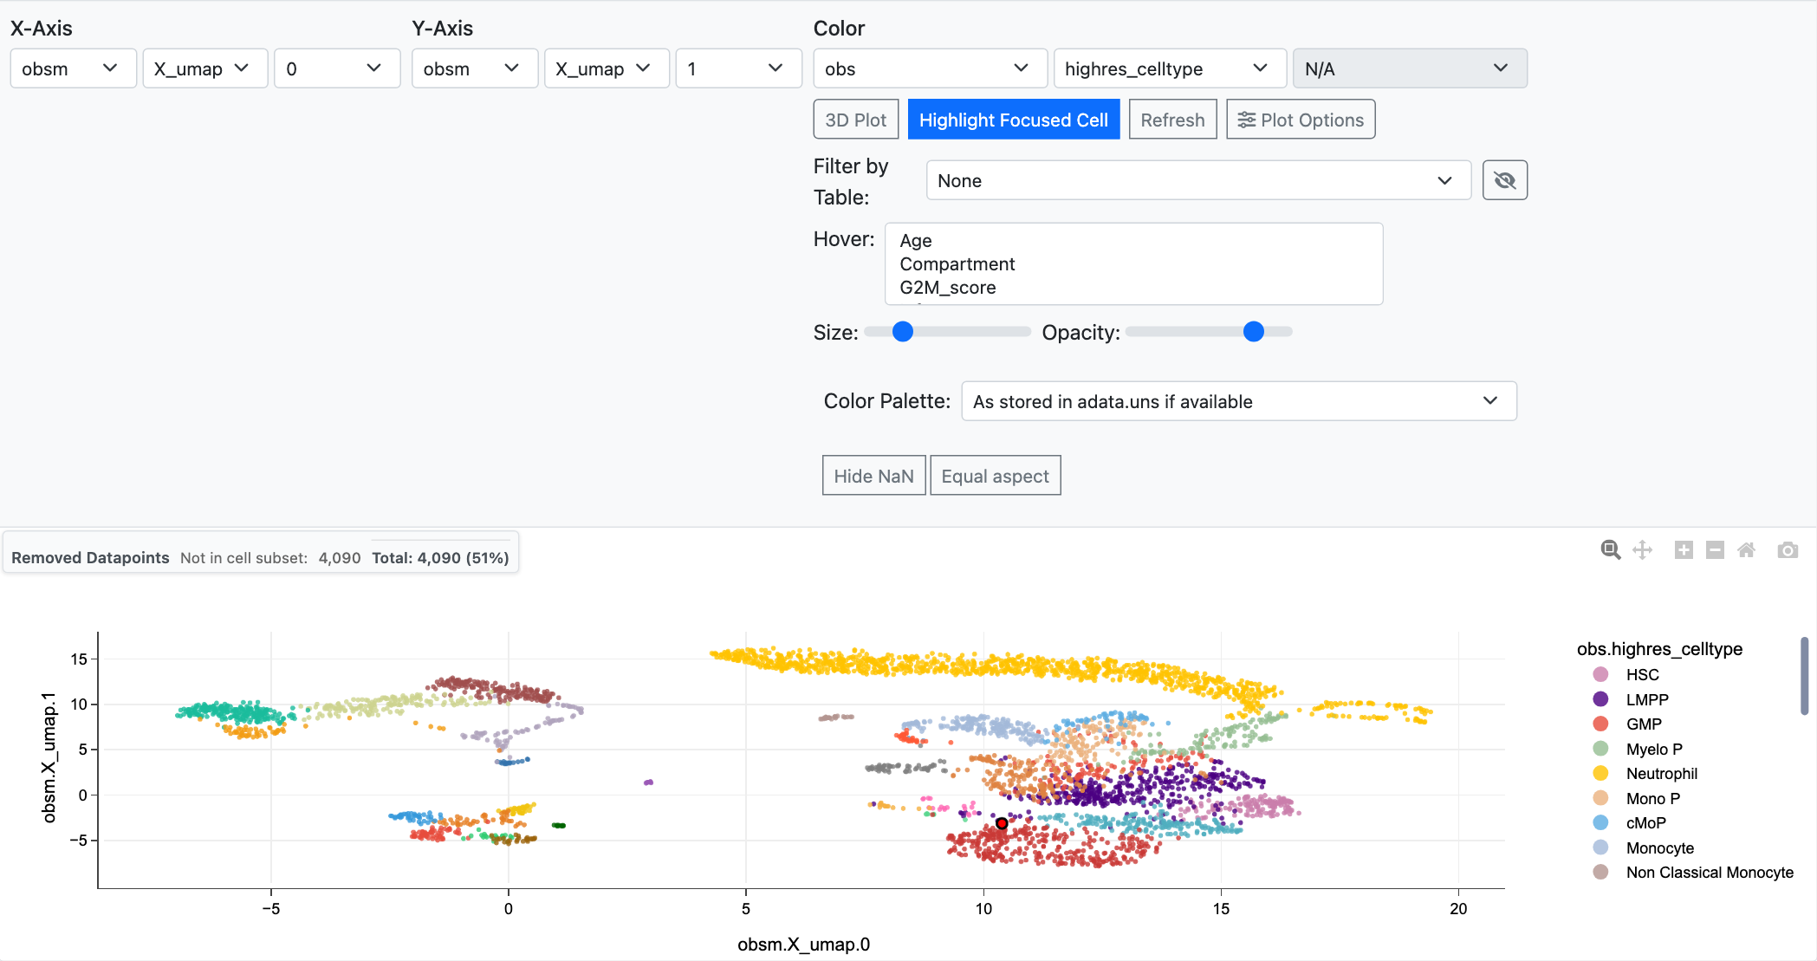Click the zoom out minus icon
Image resolution: width=1817 pixels, height=961 pixels.
point(1715,550)
